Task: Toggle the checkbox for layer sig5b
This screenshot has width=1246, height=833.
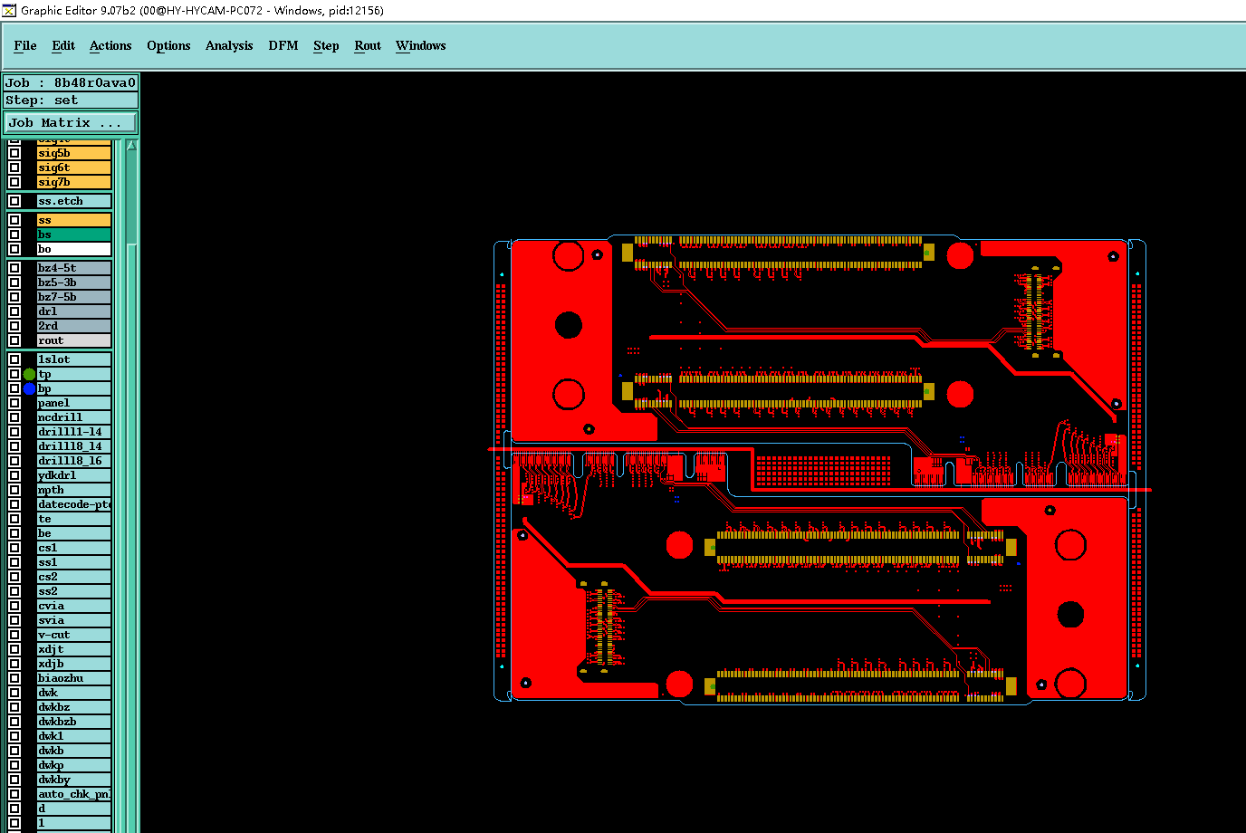Action: coord(14,153)
